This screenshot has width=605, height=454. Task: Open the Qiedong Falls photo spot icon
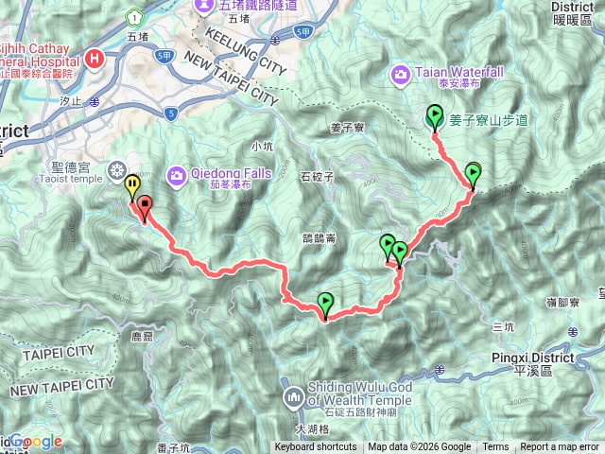[177, 176]
